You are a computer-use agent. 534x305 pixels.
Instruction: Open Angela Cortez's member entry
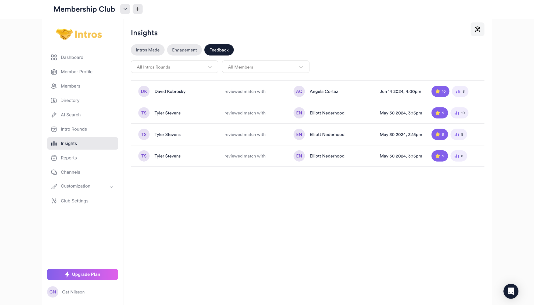(x=323, y=92)
